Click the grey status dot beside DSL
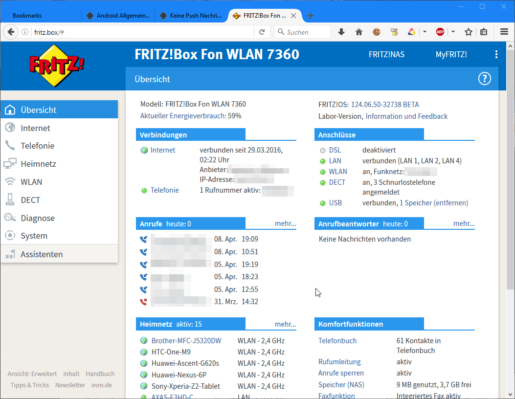Viewport: 515px width, 399px height. [x=322, y=151]
